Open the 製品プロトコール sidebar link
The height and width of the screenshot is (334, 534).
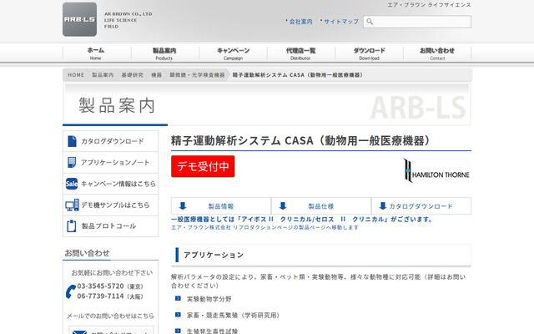coord(111,226)
